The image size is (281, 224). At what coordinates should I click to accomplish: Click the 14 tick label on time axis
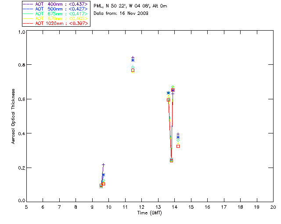175,207
